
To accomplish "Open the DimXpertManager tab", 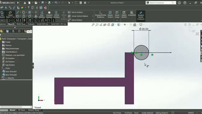I will [19, 31].
